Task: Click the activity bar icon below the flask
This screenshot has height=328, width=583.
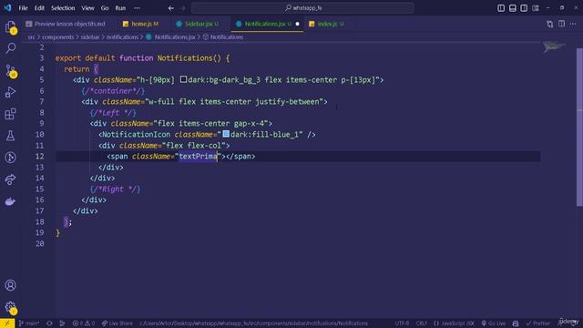Action: coord(10,158)
